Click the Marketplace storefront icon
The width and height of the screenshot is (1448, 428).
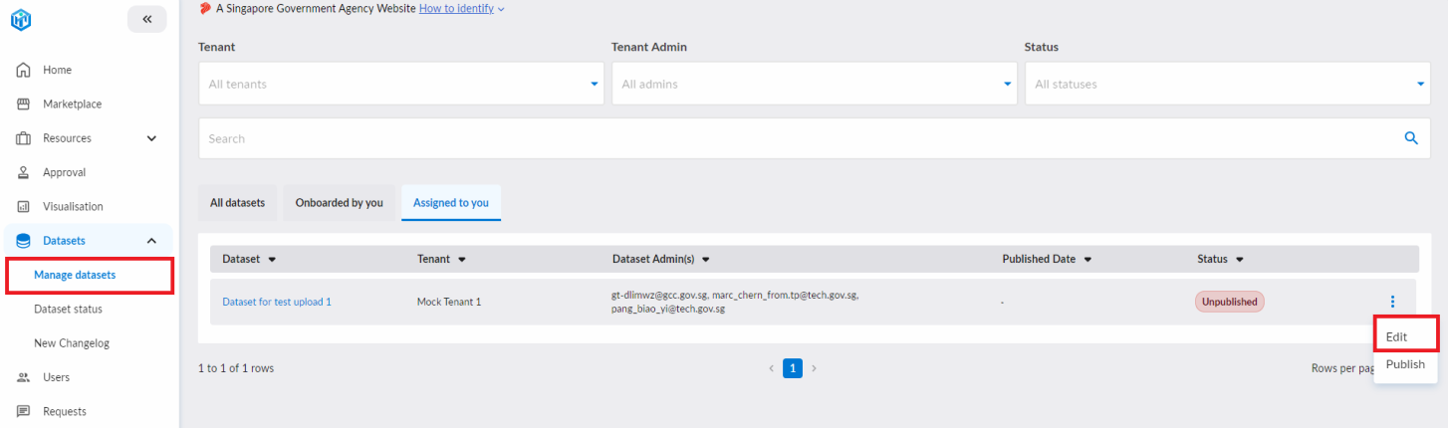click(23, 104)
